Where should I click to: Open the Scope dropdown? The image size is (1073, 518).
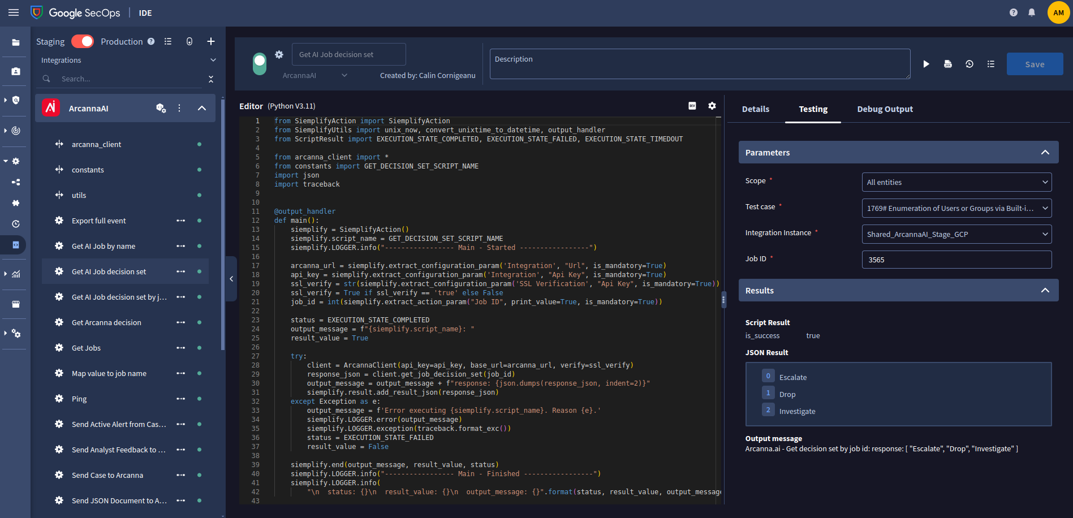pos(957,182)
